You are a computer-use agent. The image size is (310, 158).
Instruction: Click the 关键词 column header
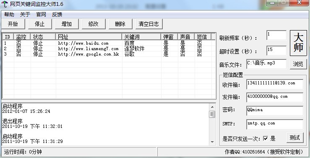pos(141,37)
